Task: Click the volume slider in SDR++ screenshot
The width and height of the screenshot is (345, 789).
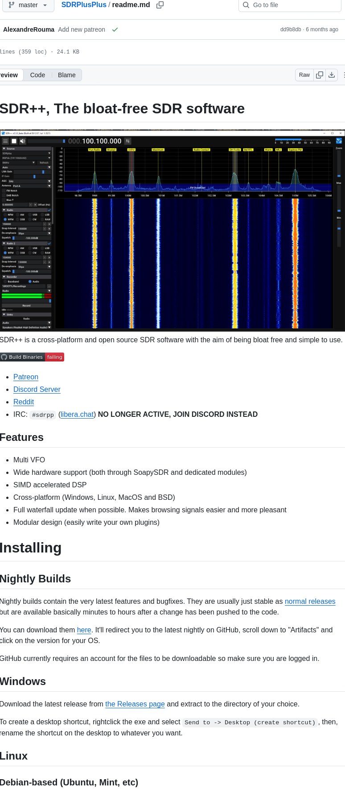Action: point(46,141)
